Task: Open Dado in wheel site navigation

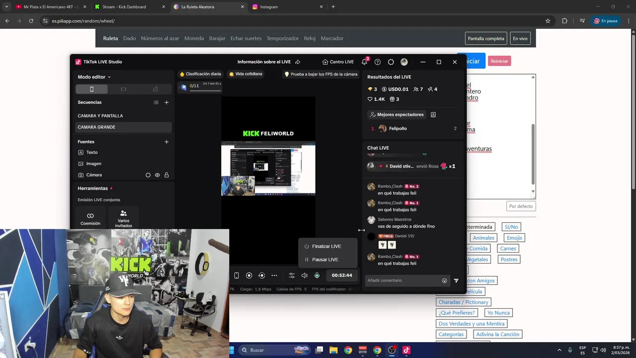Action: pyautogui.click(x=129, y=38)
